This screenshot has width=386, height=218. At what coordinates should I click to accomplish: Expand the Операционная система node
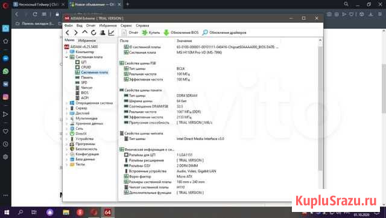(x=66, y=103)
